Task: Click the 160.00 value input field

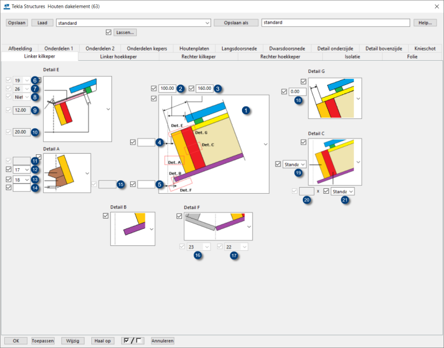Action: click(x=204, y=89)
